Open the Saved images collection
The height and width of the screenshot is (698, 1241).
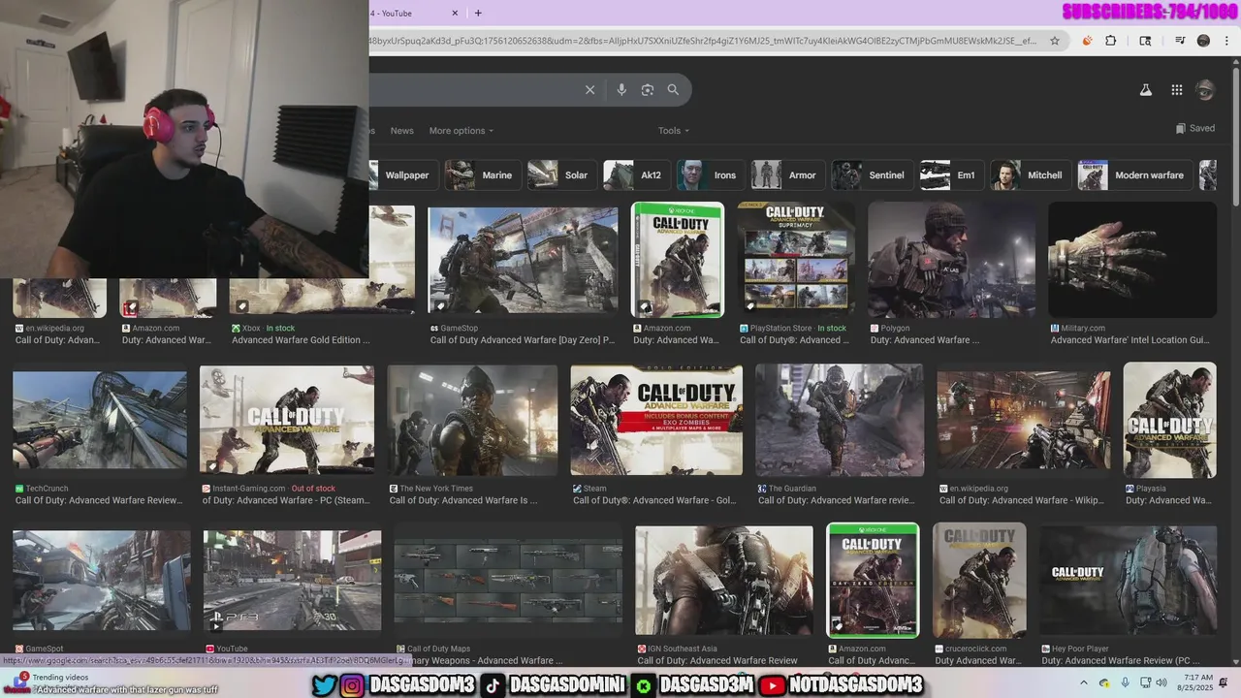(x=1194, y=128)
